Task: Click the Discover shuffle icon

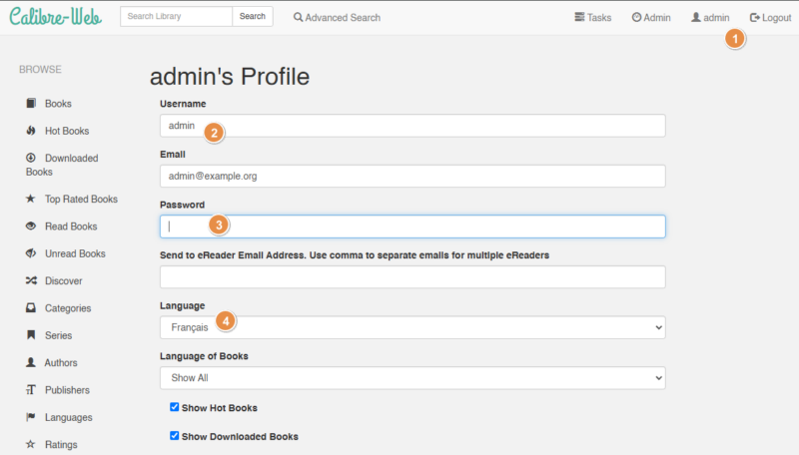Action: tap(31, 281)
